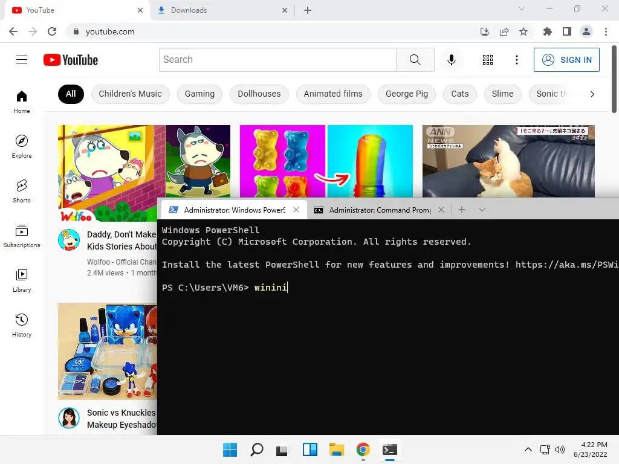Open the YouTube apps grid icon
The width and height of the screenshot is (619, 464).
point(488,60)
